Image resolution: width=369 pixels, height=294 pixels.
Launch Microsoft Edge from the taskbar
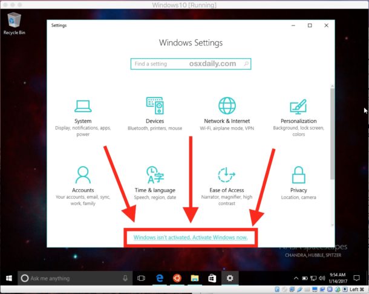pos(160,278)
